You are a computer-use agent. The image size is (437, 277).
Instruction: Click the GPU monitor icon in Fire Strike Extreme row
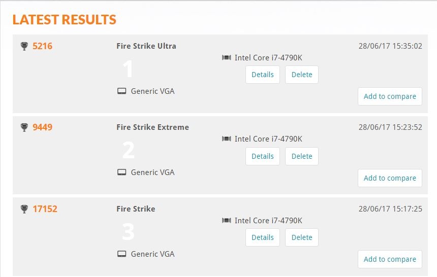tap(122, 172)
